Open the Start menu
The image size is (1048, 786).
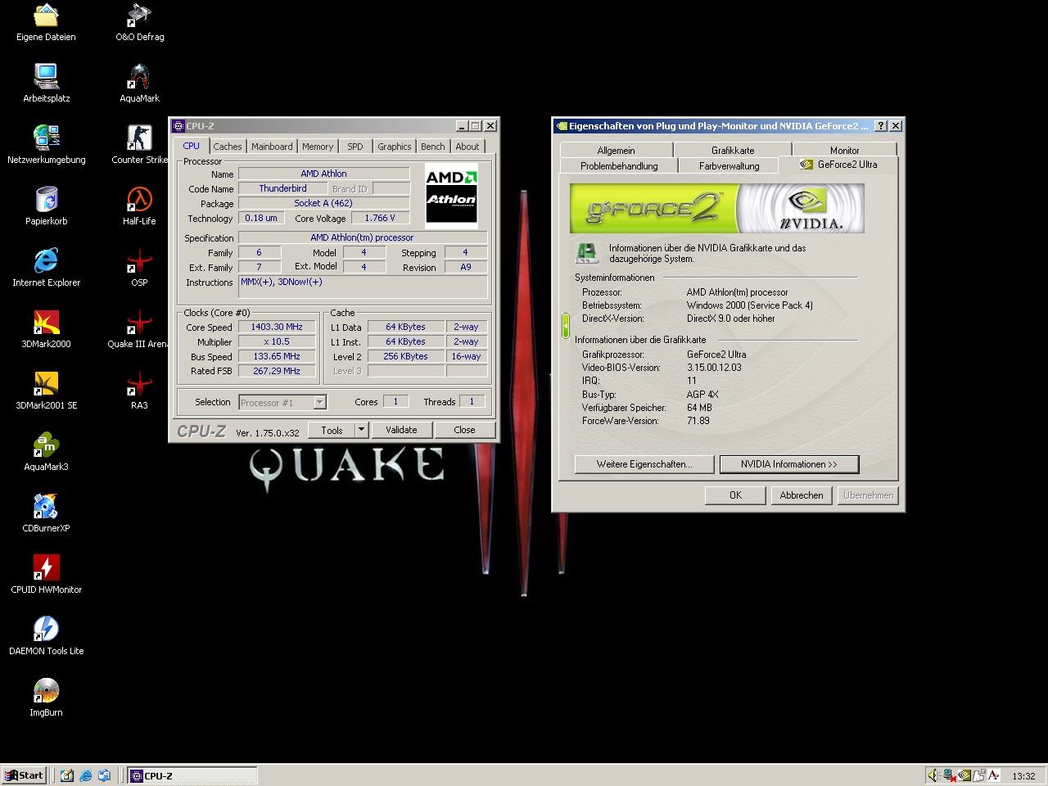click(x=24, y=775)
